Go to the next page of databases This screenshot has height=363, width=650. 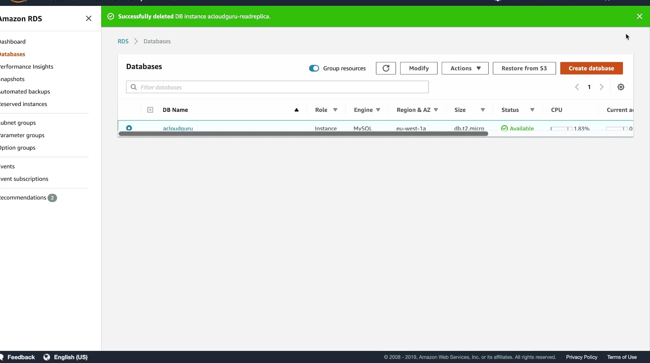[601, 87]
